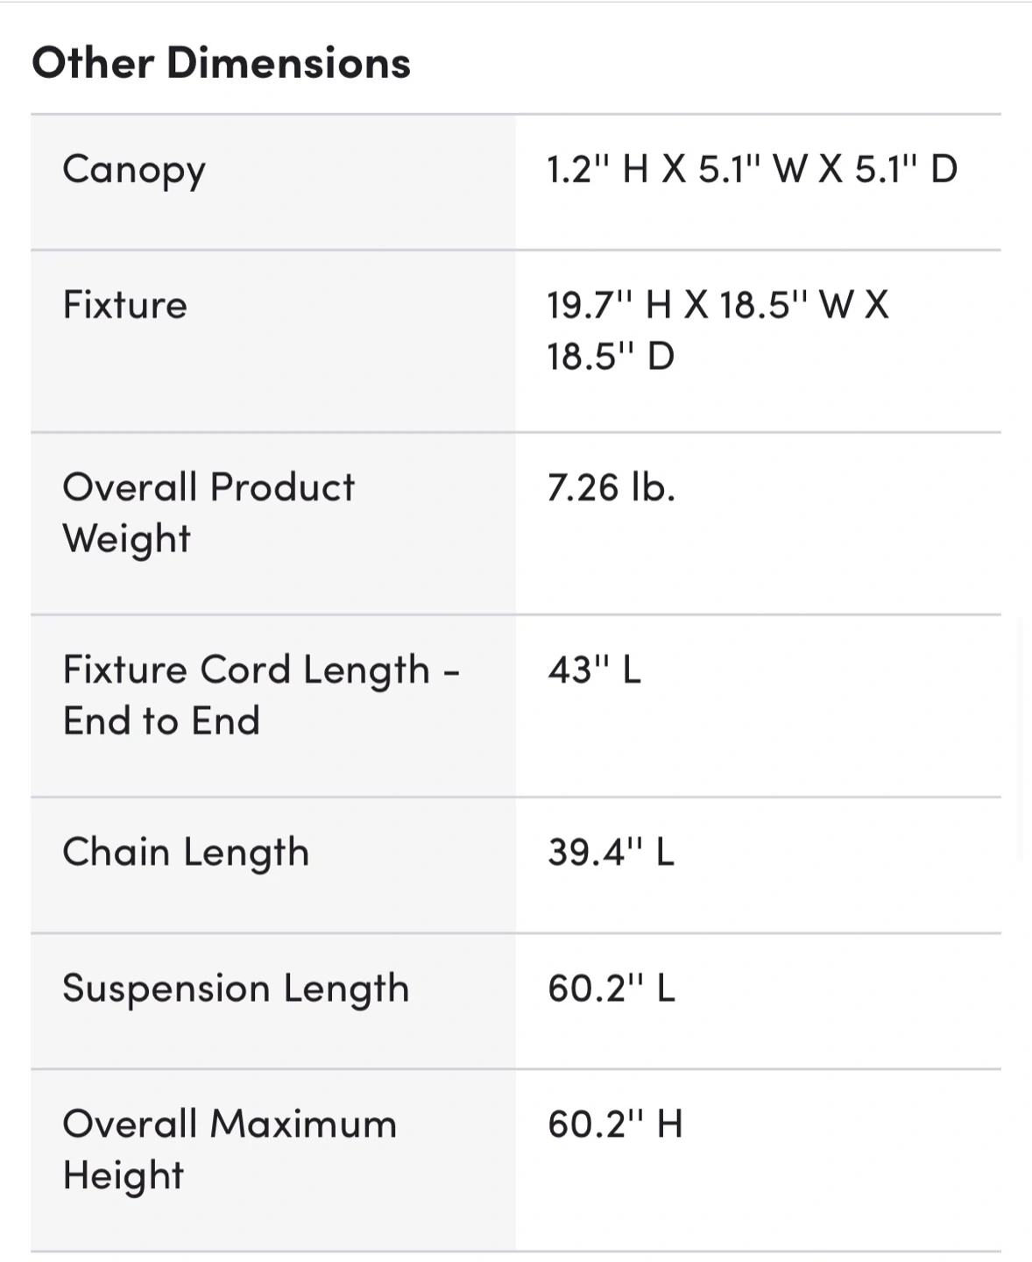1032x1262 pixels.
Task: Click the word Height under Overall Maximum
Action: click(x=124, y=1176)
